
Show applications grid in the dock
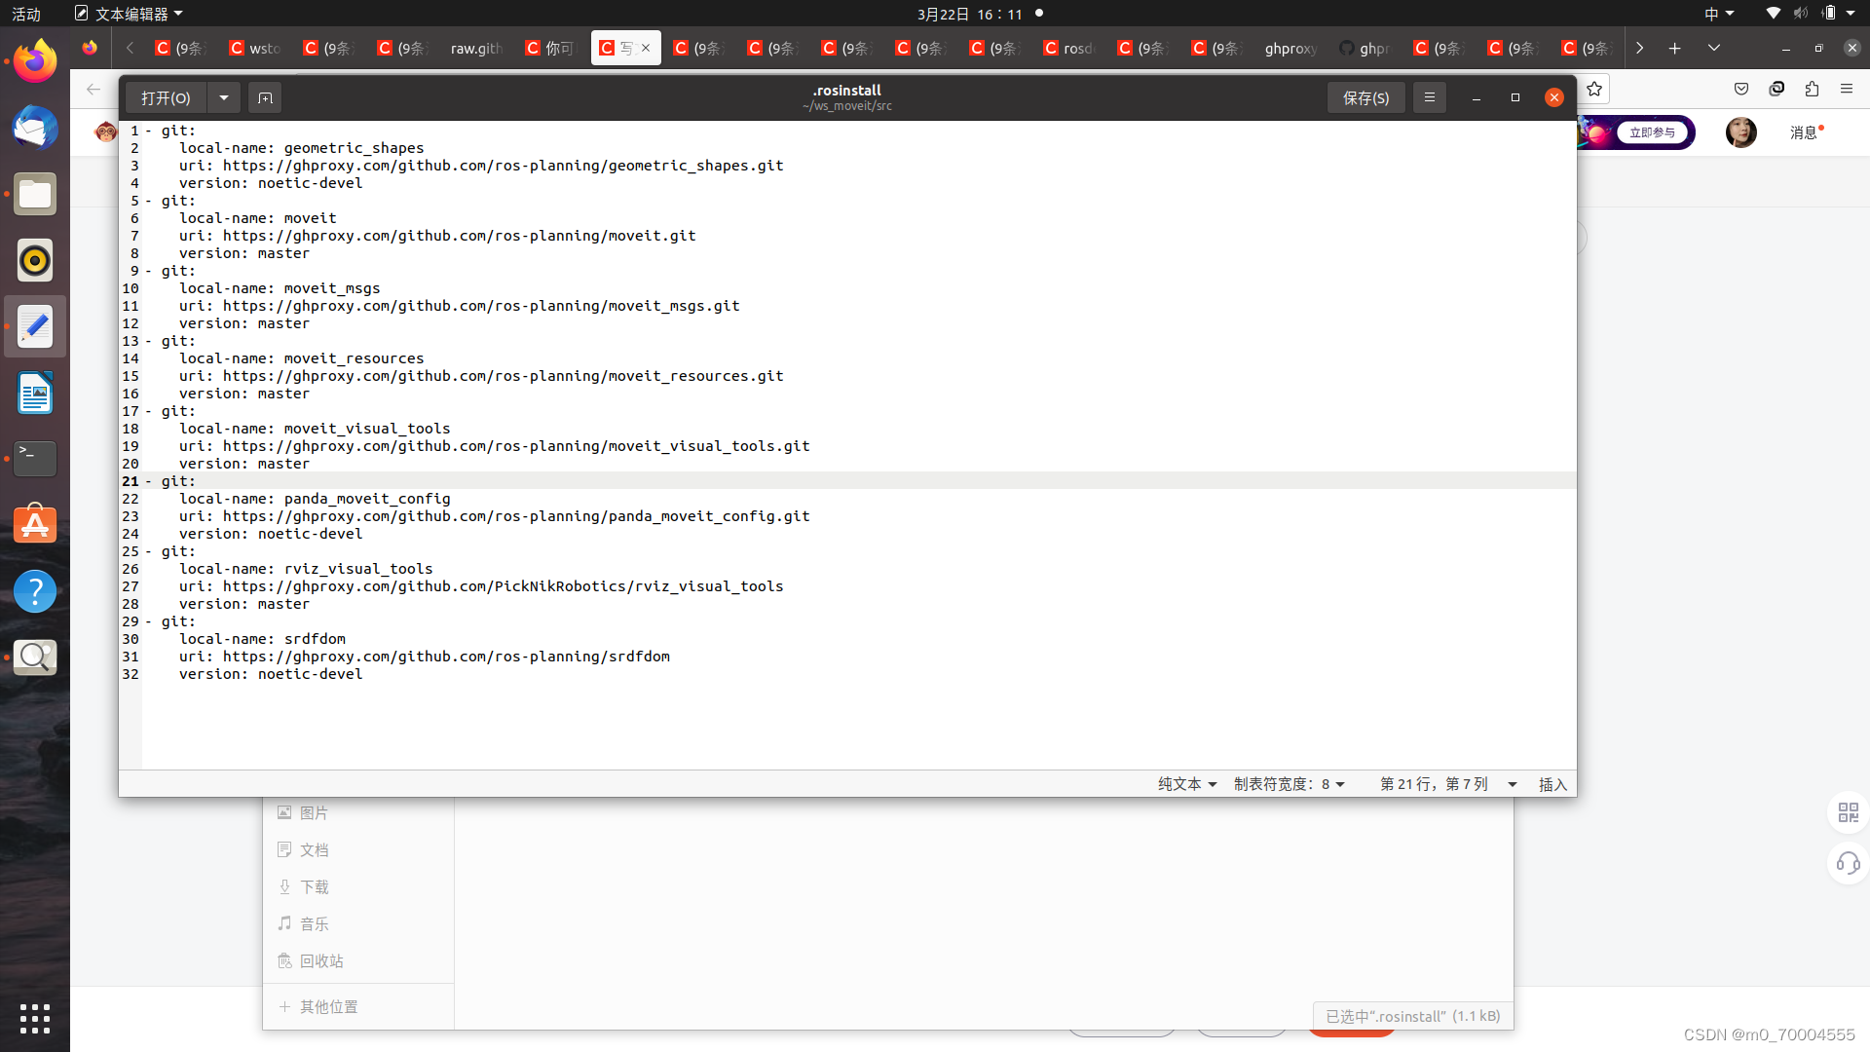[35, 1018]
